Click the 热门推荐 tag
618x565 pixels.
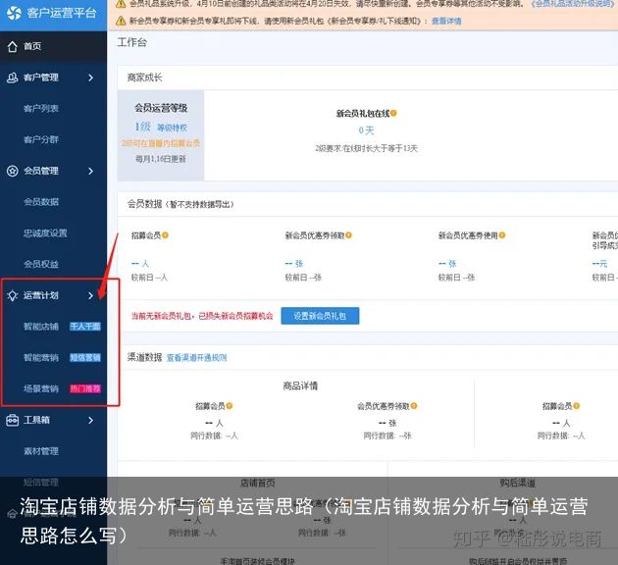85,388
